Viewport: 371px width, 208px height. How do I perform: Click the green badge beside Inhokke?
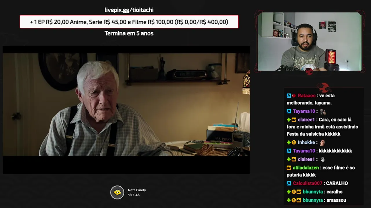tap(289, 142)
